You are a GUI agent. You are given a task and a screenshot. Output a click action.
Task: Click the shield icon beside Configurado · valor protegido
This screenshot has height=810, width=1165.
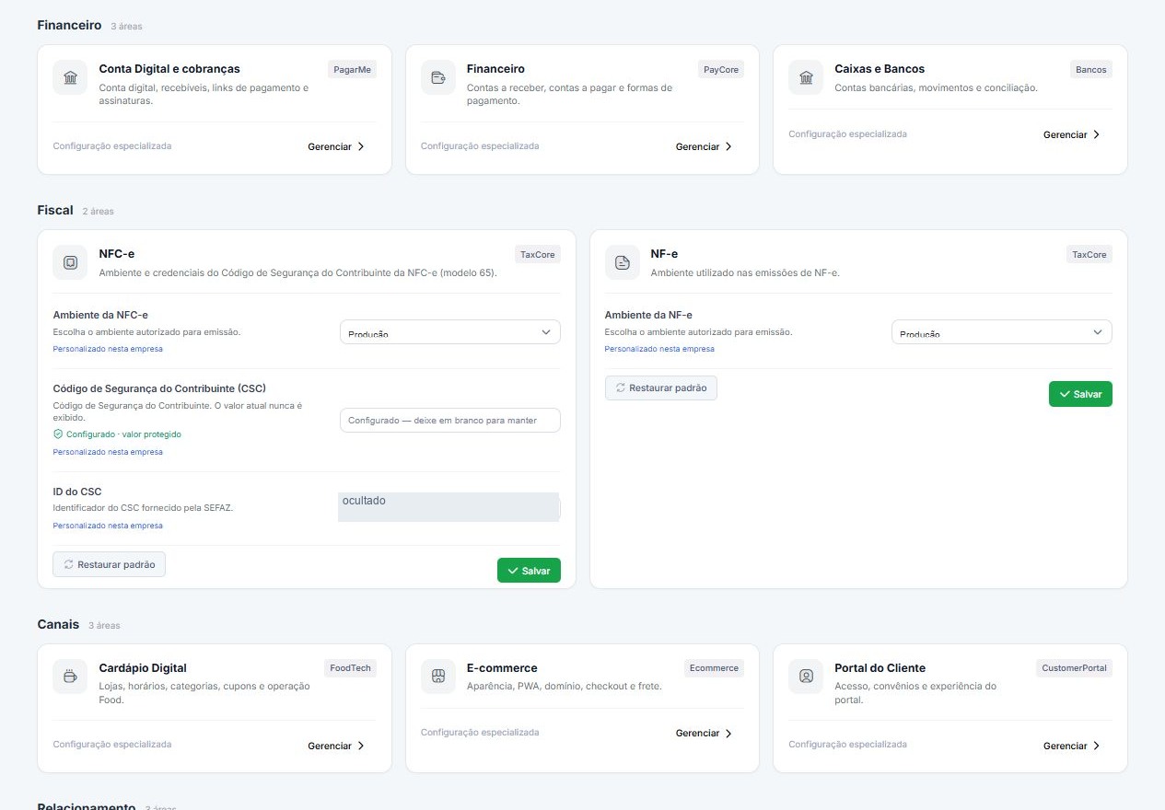coord(58,434)
